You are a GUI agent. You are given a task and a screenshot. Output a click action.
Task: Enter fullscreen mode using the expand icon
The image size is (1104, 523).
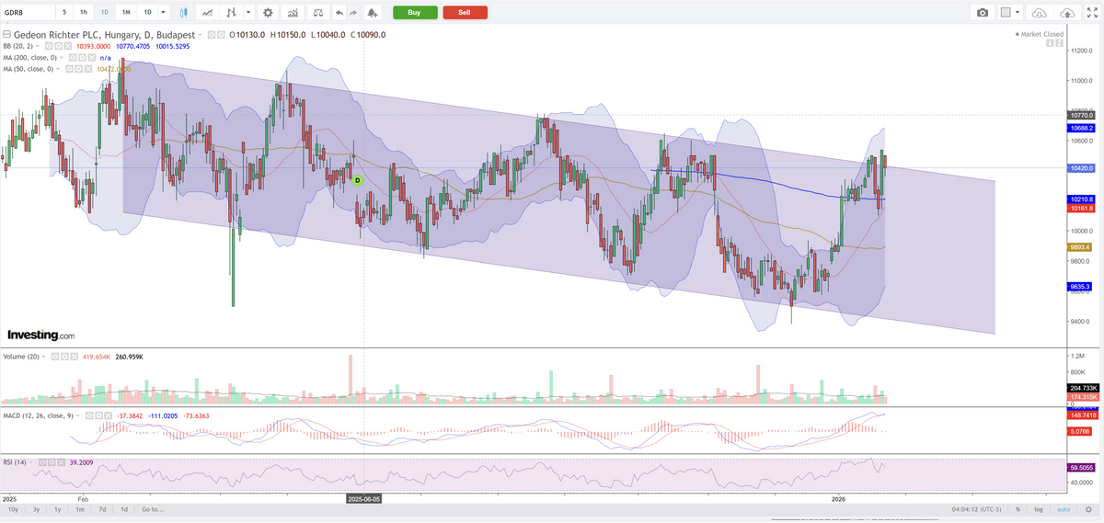coord(1092,13)
